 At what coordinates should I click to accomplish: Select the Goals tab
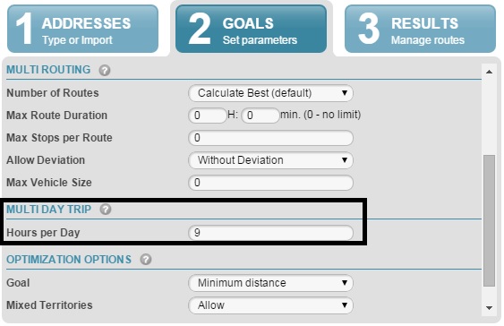pyautogui.click(x=251, y=29)
